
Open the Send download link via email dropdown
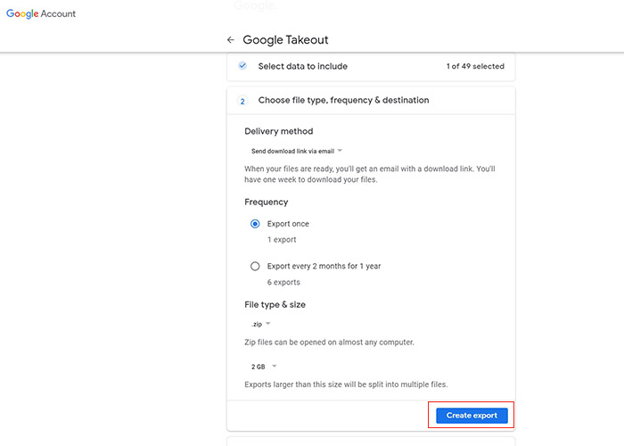coord(297,151)
